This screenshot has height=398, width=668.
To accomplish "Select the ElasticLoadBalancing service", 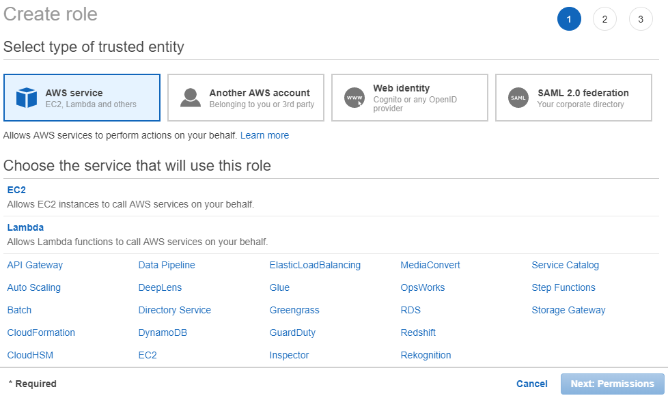I will (x=315, y=265).
